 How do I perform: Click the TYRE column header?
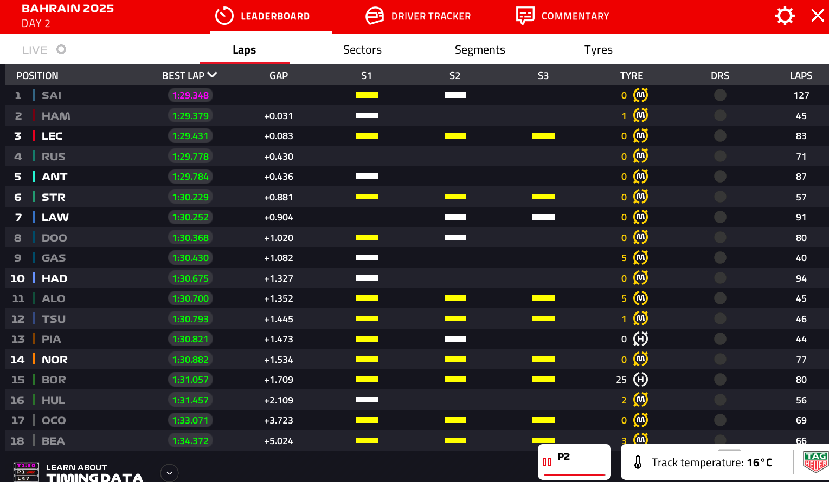tap(632, 76)
